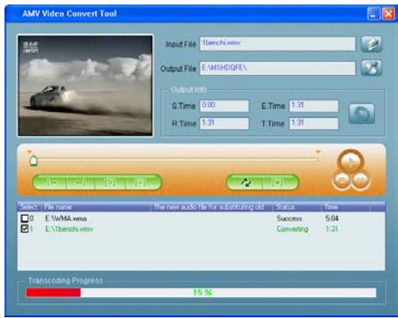The height and width of the screenshot is (318, 398).
Task: Click the third green clip button
Action: pos(110,182)
